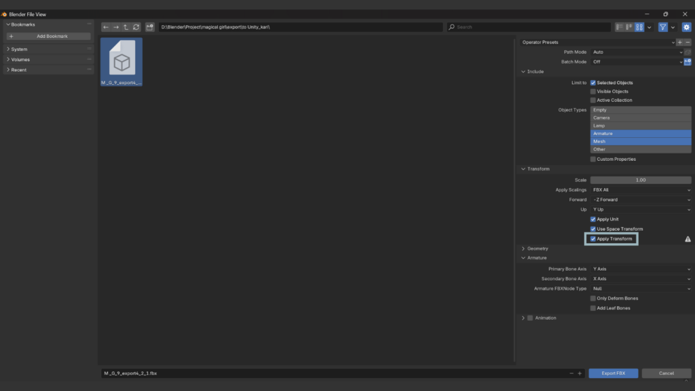Add a new operator preset
This screenshot has width=695, height=391.
(680, 42)
